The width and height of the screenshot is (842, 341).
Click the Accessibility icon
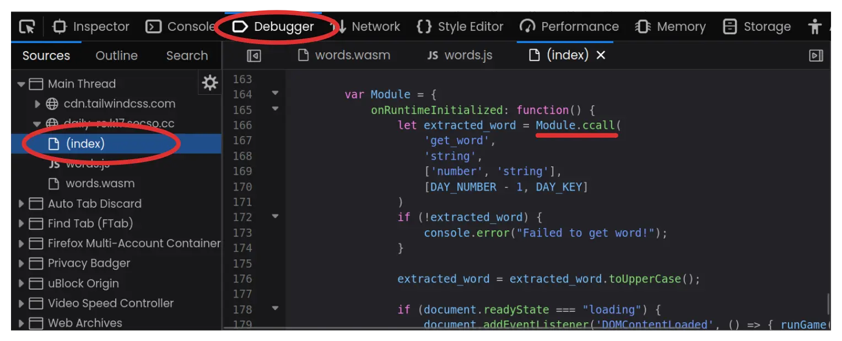[814, 26]
